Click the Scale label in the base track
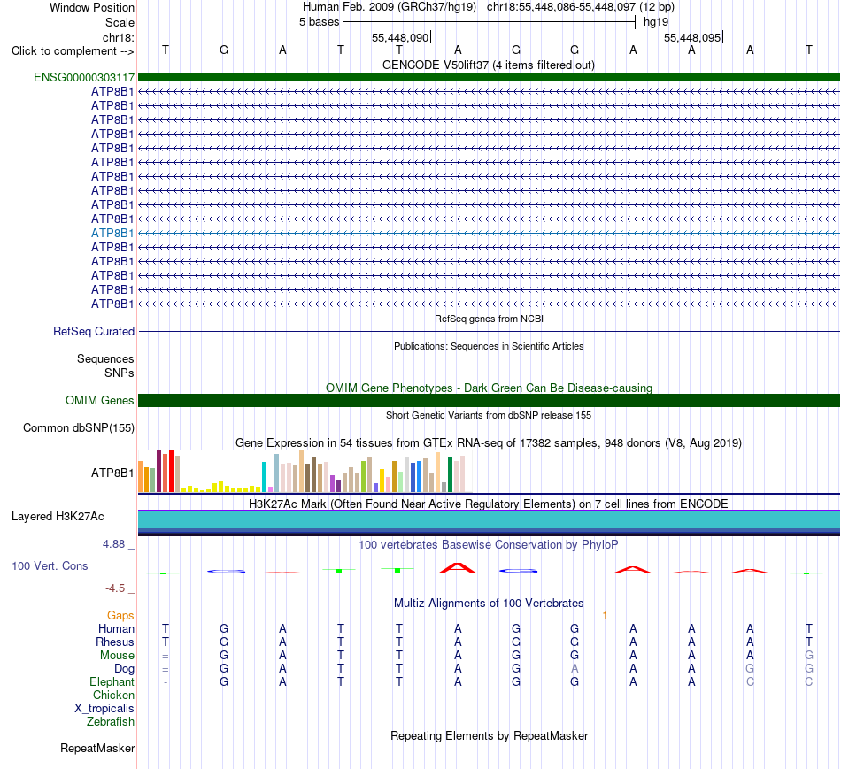This screenshot has height=769, width=841. [120, 22]
